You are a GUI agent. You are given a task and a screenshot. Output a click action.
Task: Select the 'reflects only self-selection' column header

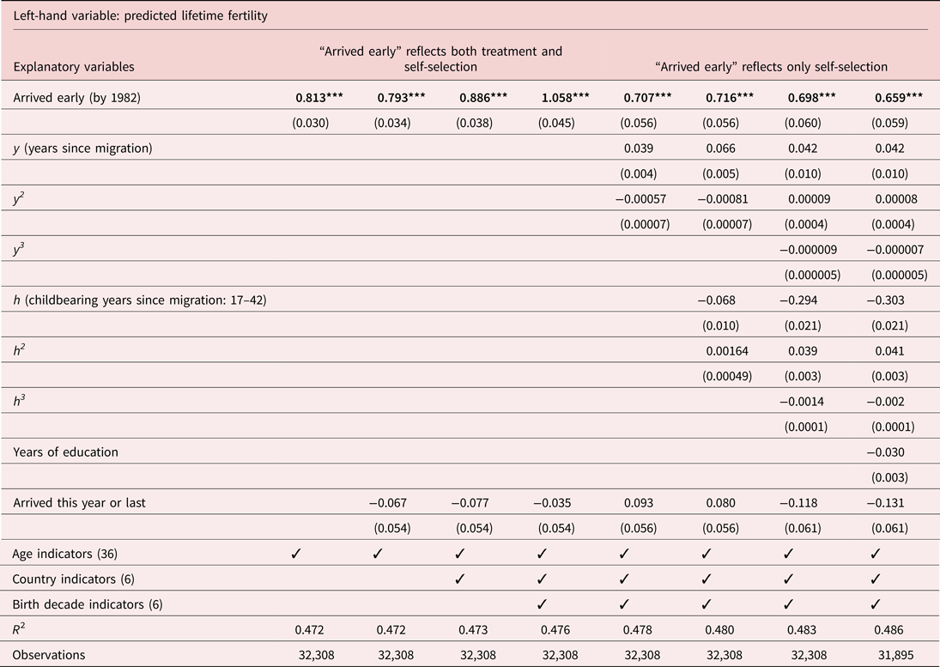(x=771, y=66)
